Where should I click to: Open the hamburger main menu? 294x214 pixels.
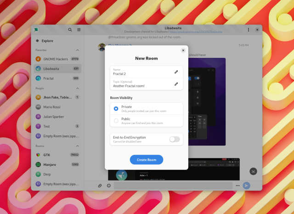(79, 29)
